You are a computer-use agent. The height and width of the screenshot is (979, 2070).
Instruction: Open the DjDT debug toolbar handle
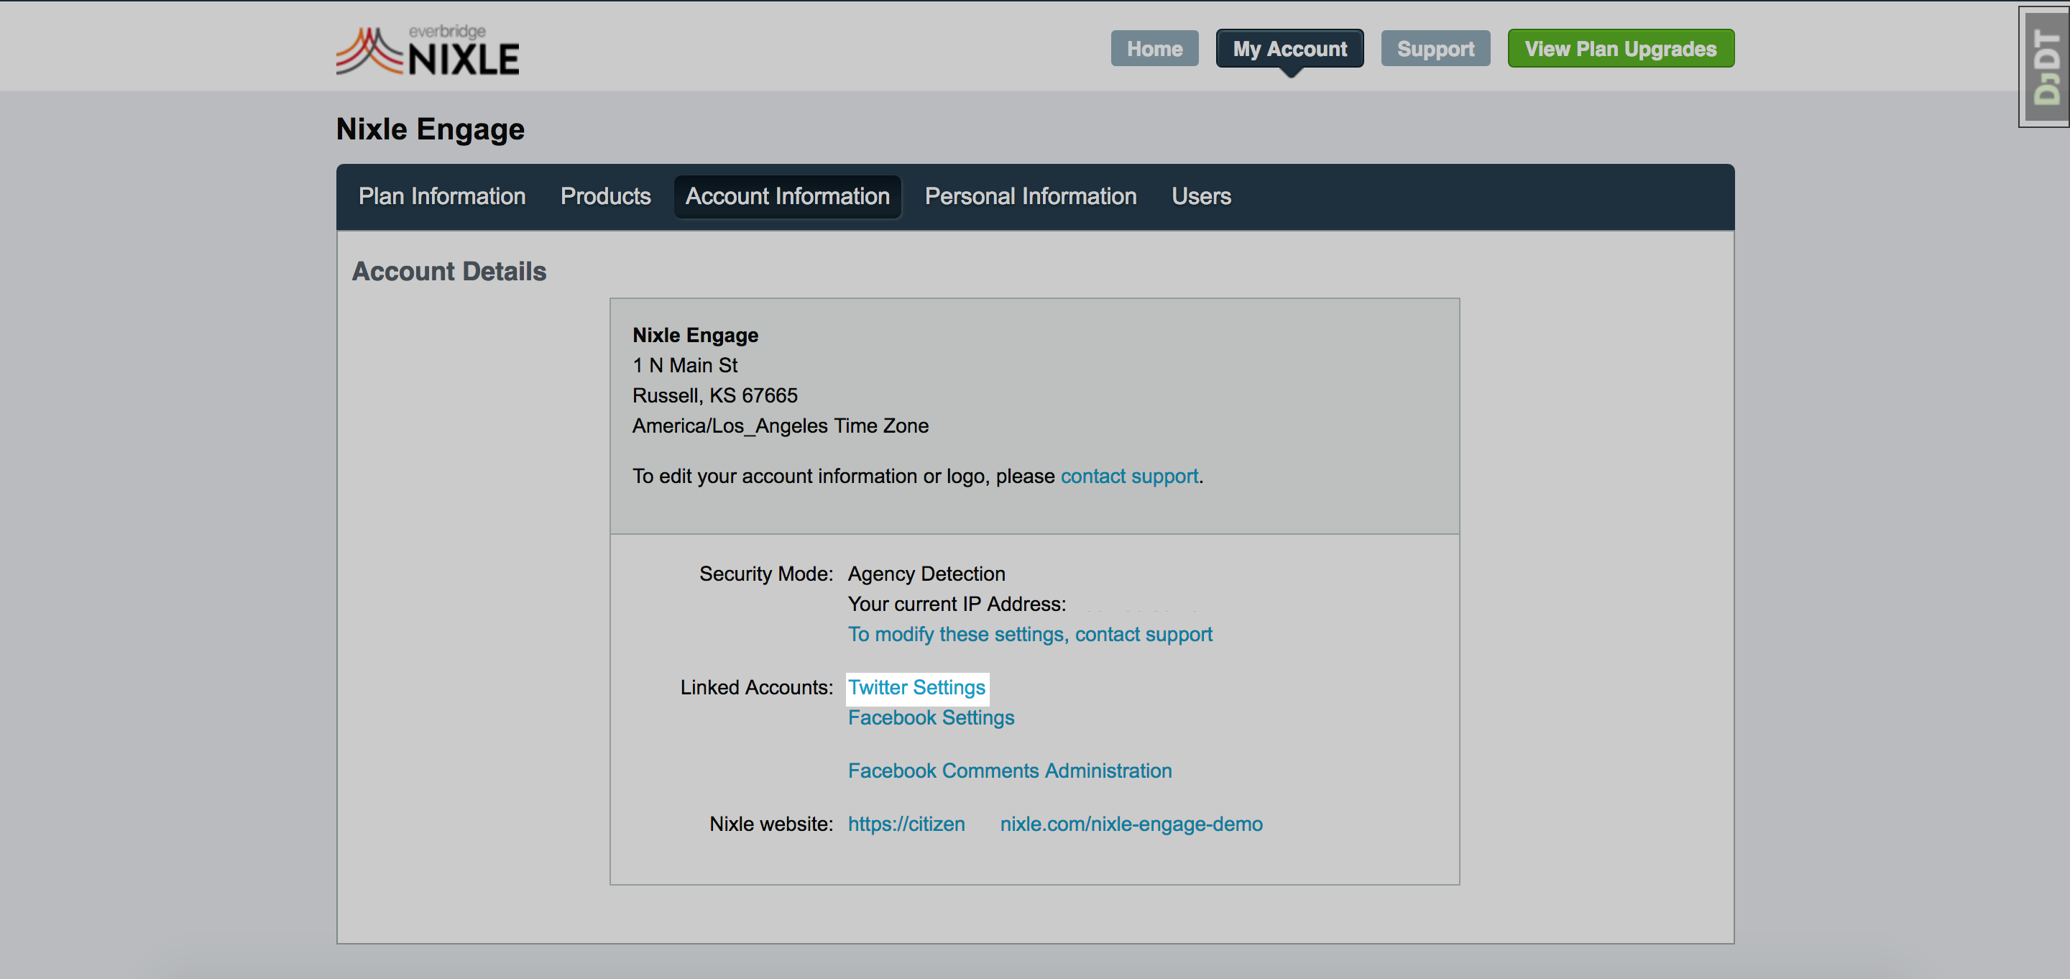2044,67
